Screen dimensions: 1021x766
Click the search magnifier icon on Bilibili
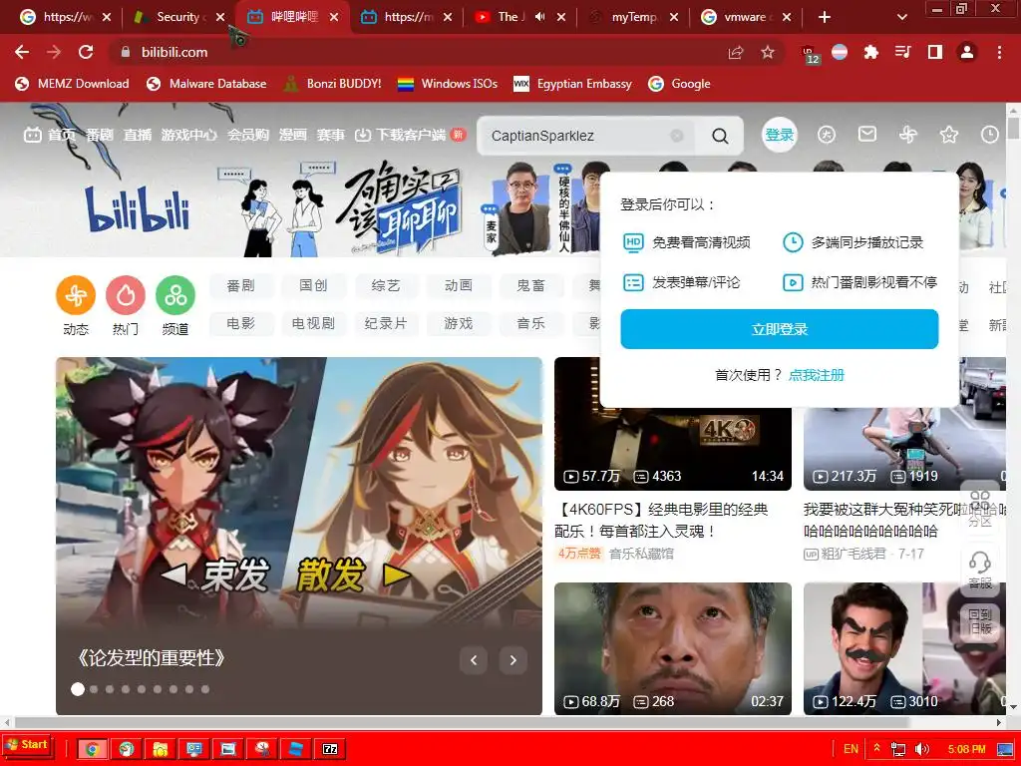click(x=720, y=136)
